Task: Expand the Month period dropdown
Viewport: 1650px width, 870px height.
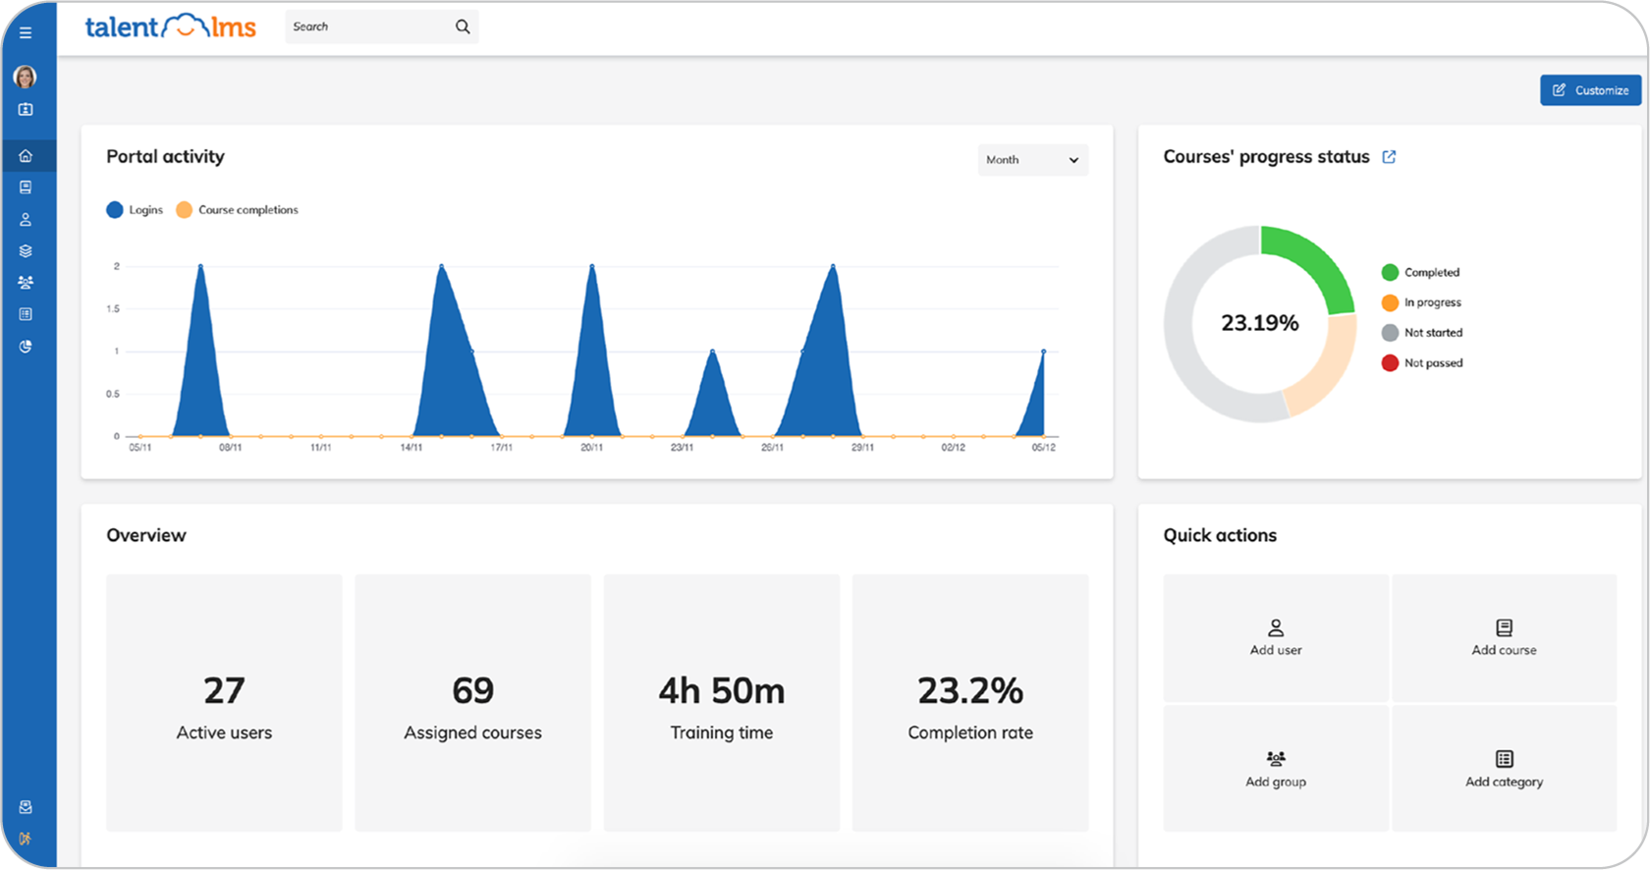Action: [1032, 160]
